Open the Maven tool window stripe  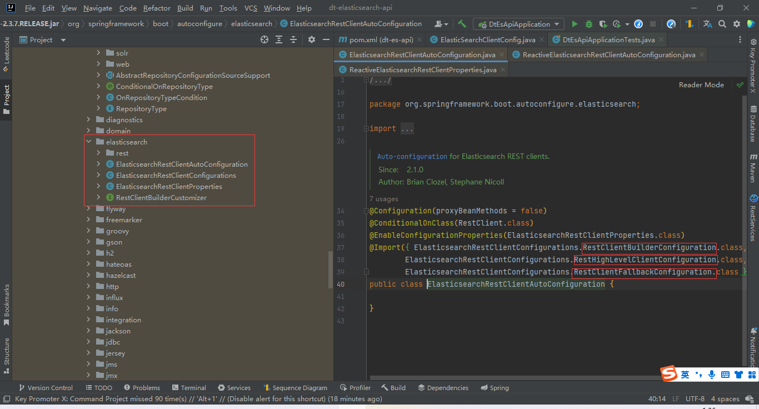tap(753, 168)
